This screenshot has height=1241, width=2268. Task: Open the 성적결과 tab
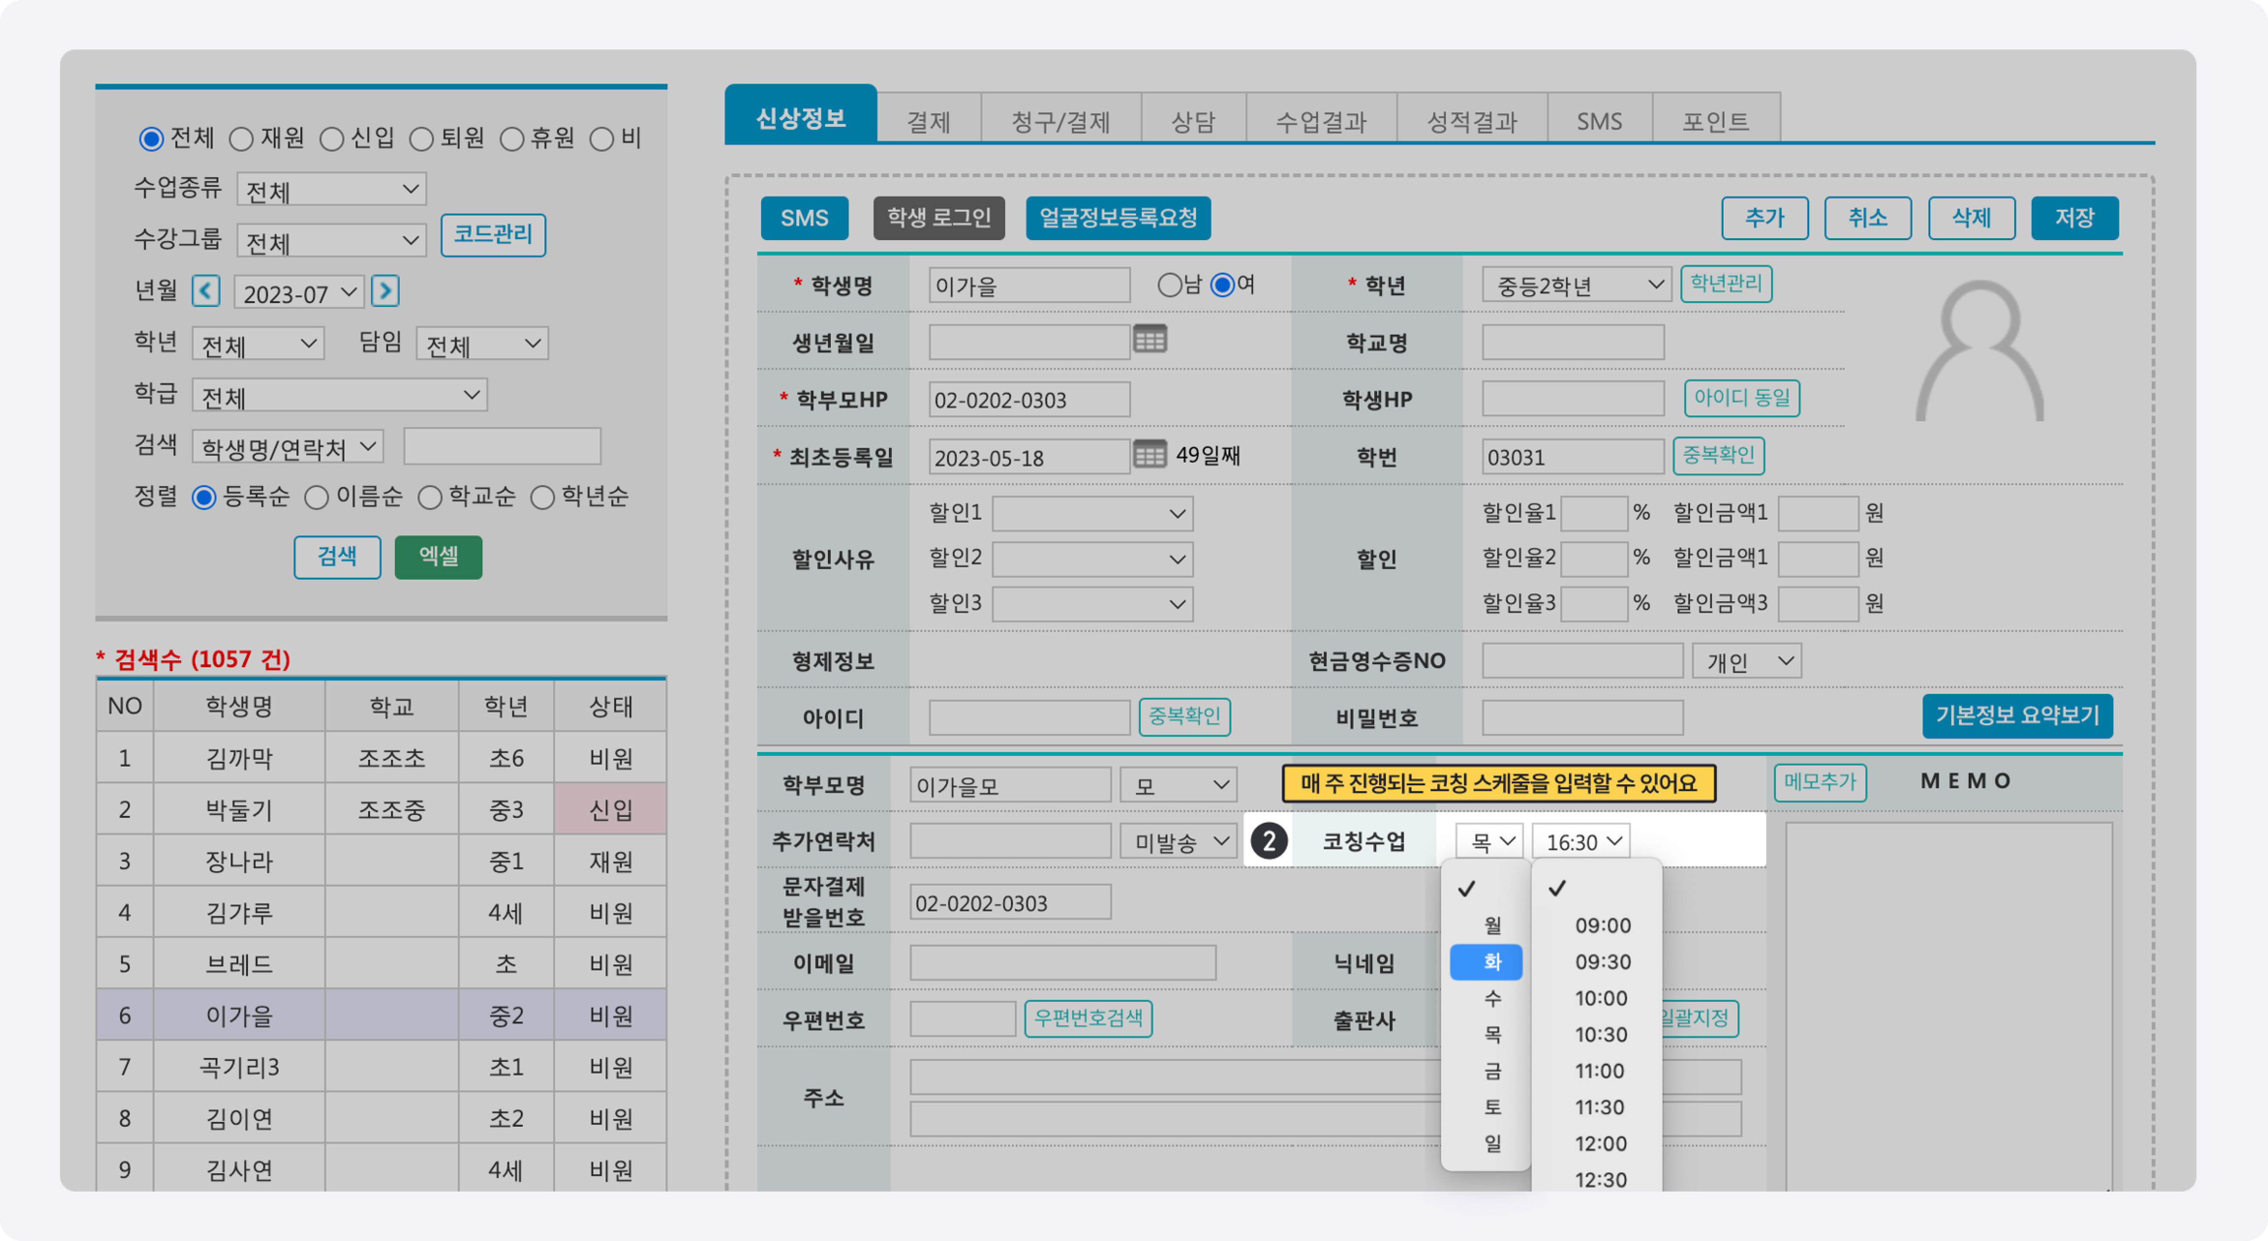(x=1471, y=122)
